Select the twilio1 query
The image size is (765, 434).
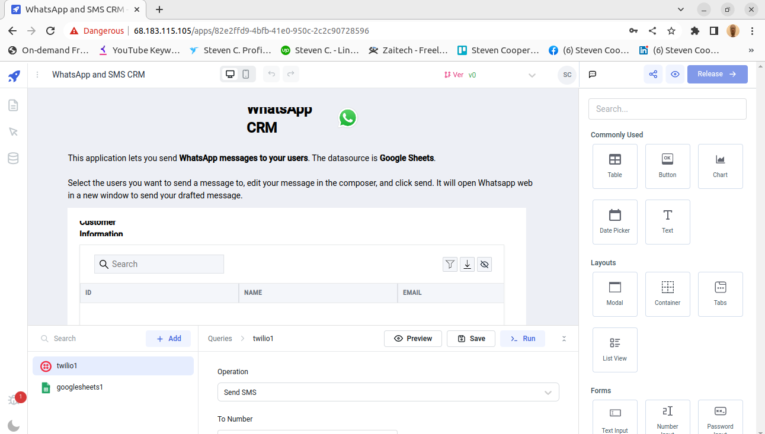(113, 366)
